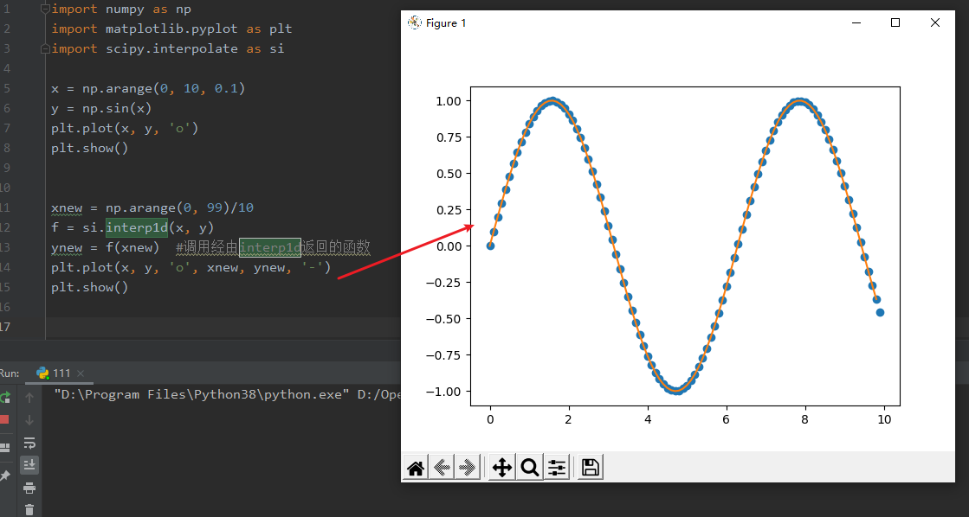Click 'ynew = f(xnew)' code

coord(105,248)
